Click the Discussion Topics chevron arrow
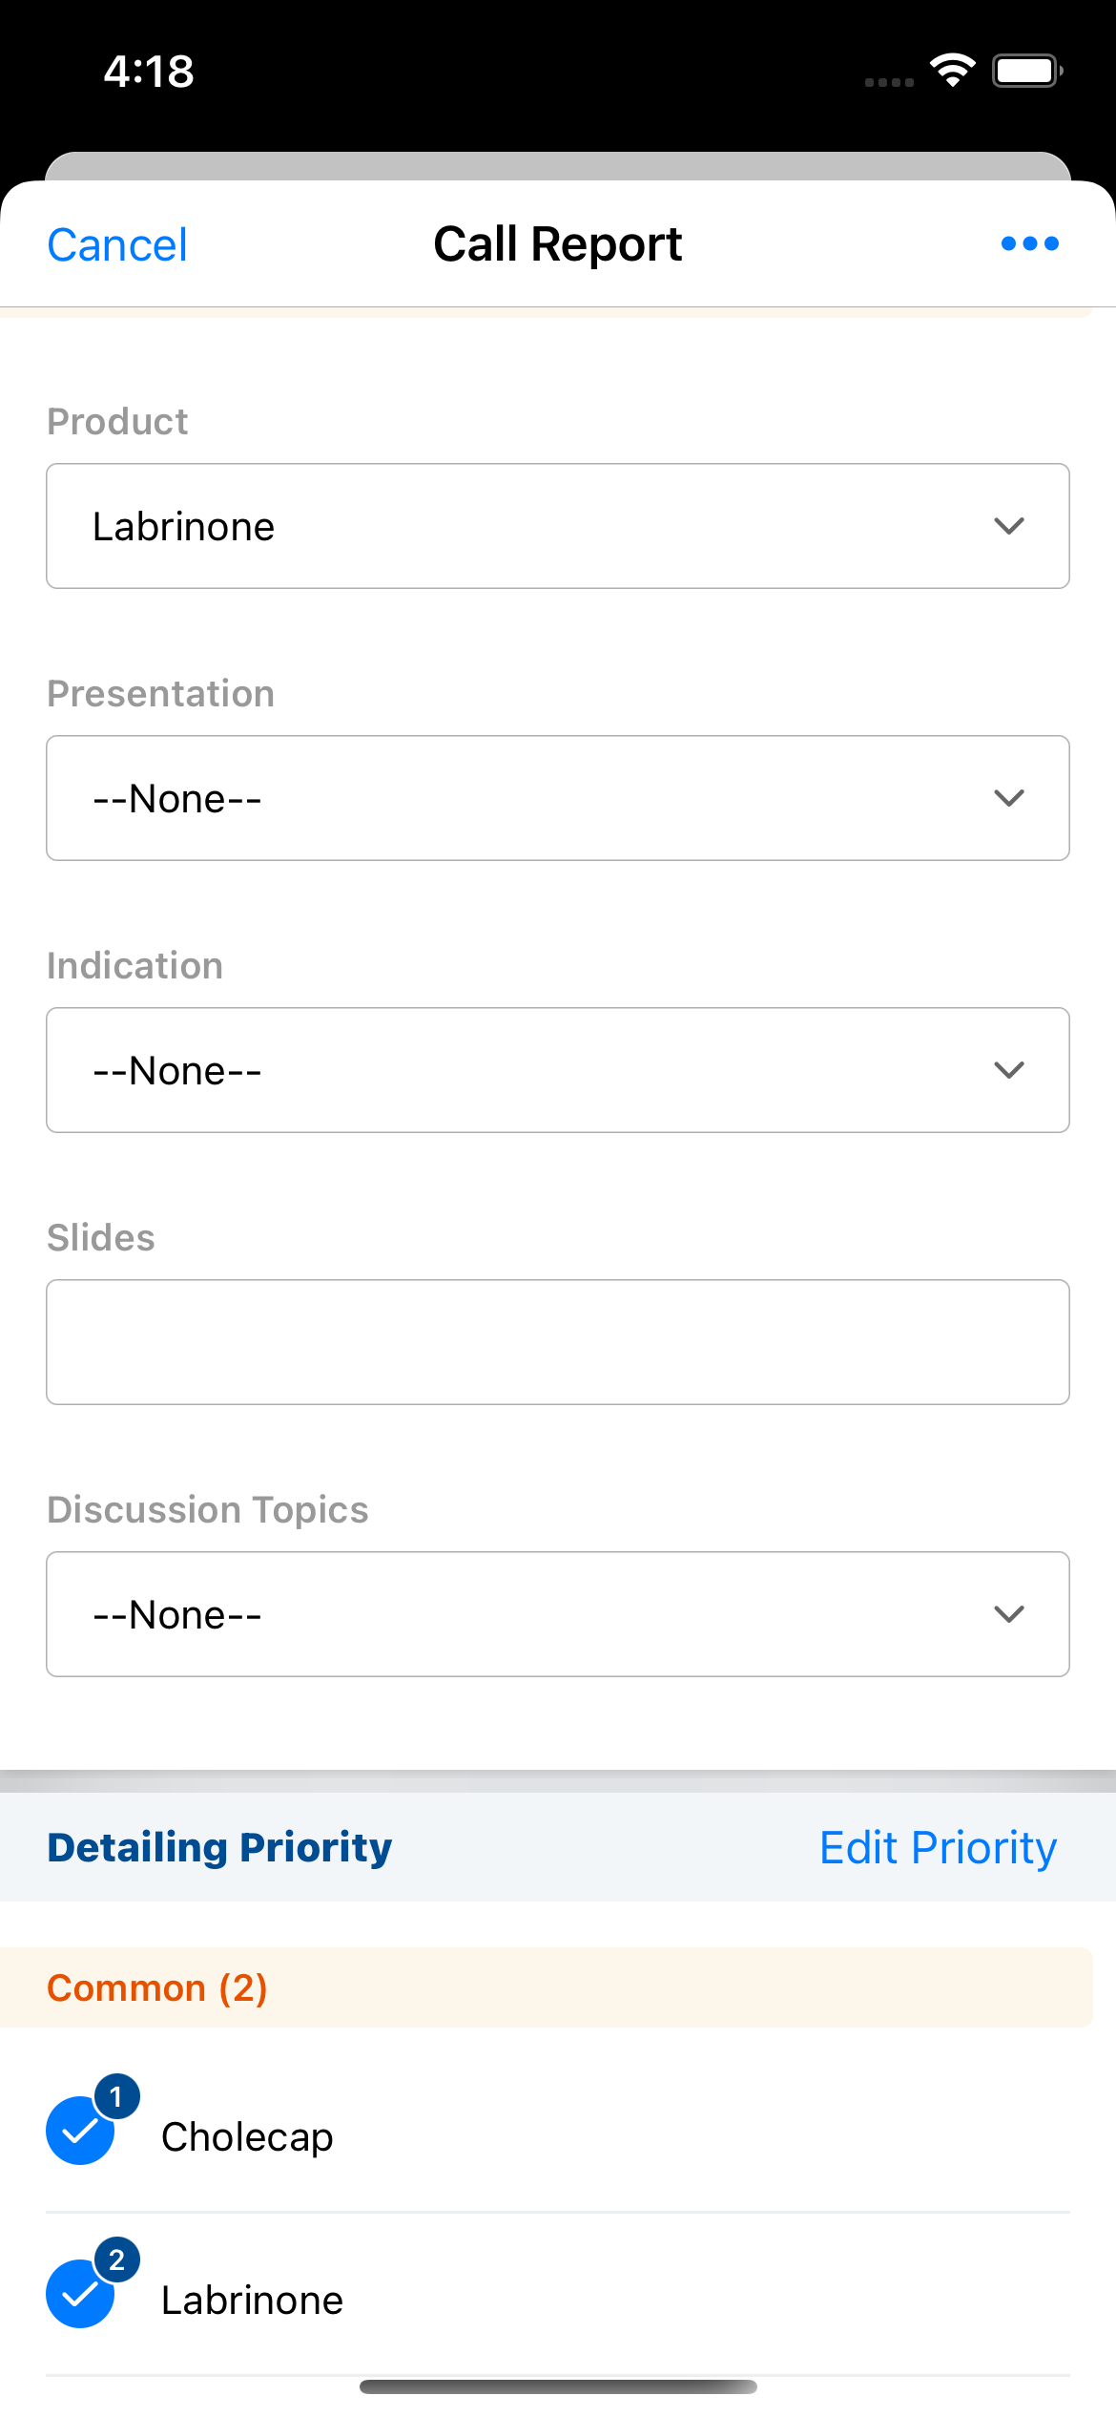Image resolution: width=1116 pixels, height=2417 pixels. pyautogui.click(x=1008, y=1614)
